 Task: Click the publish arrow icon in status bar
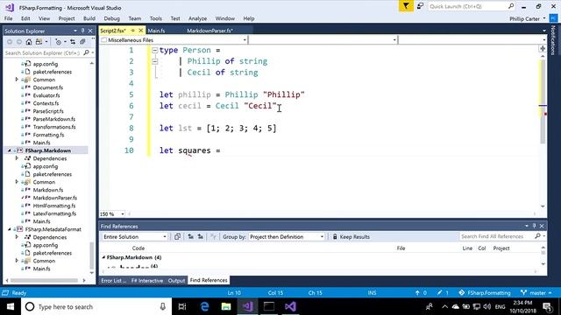coord(417,292)
